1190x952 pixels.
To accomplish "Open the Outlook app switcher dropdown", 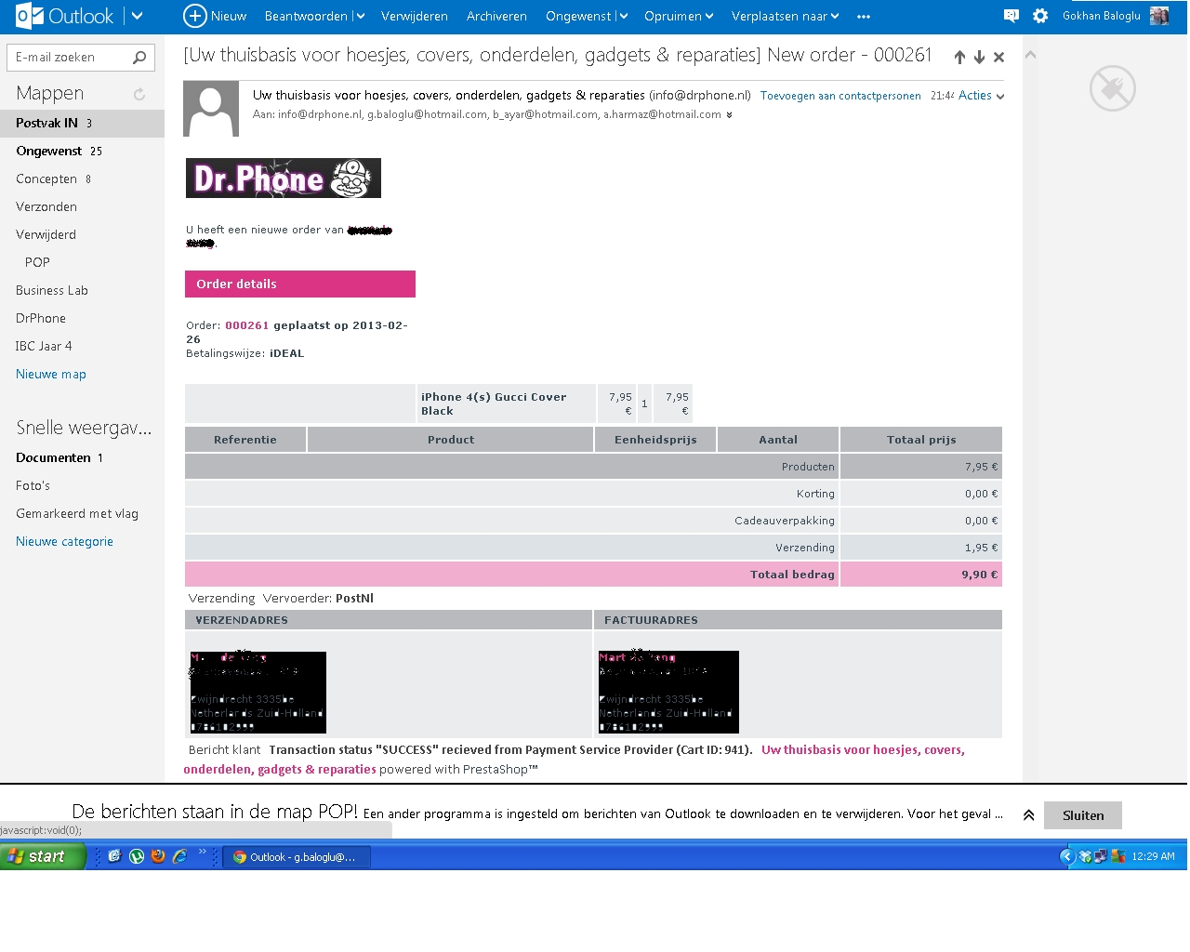I will (138, 16).
